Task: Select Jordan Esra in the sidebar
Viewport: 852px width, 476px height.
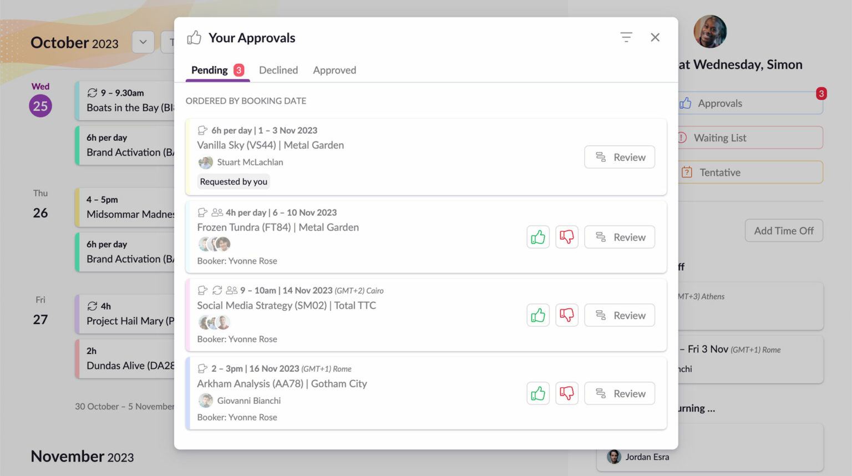Action: [647, 457]
